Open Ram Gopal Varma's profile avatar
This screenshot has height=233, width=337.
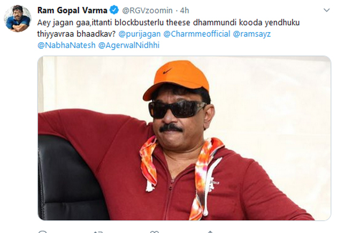pyautogui.click(x=18, y=19)
